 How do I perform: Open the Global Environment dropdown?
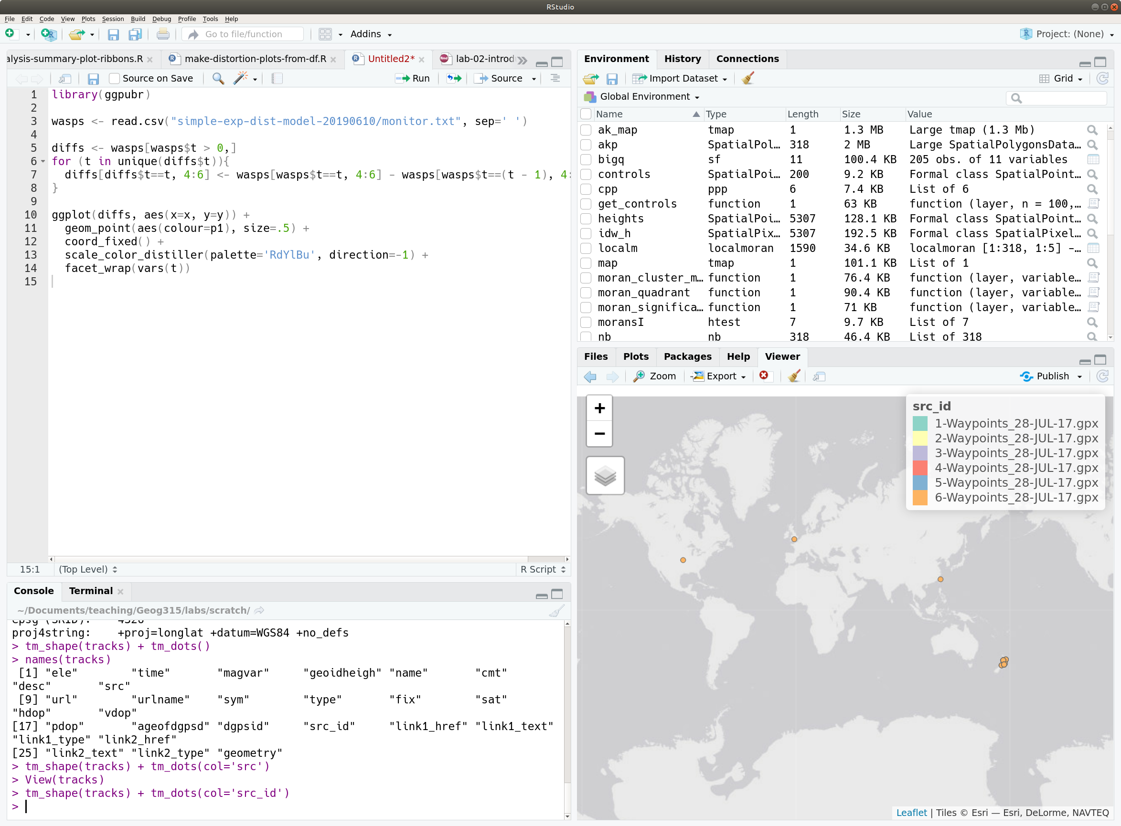(x=649, y=96)
